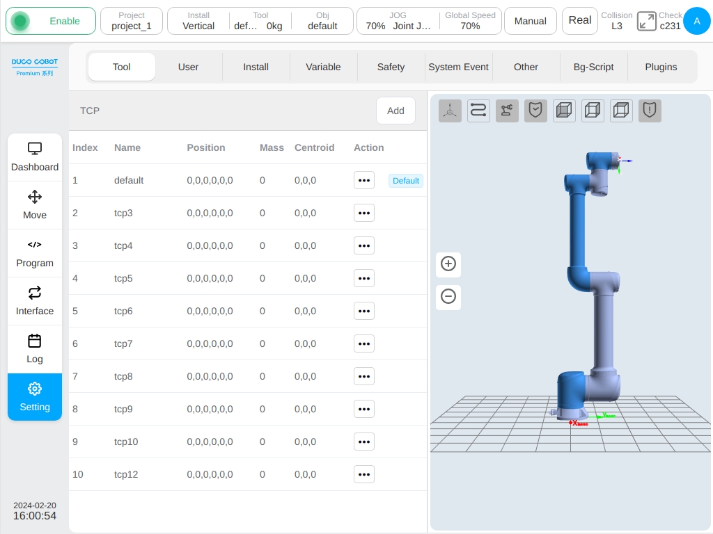Open actions menu for tcp7
This screenshot has height=534, width=713.
pyautogui.click(x=363, y=343)
